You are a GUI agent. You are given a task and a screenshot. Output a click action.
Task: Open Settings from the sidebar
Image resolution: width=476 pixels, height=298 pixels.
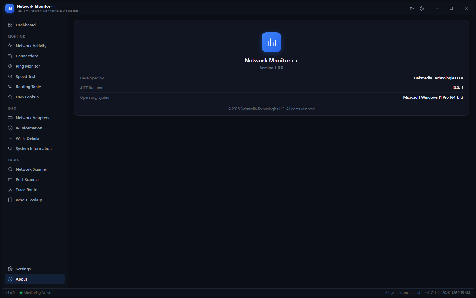35,269
